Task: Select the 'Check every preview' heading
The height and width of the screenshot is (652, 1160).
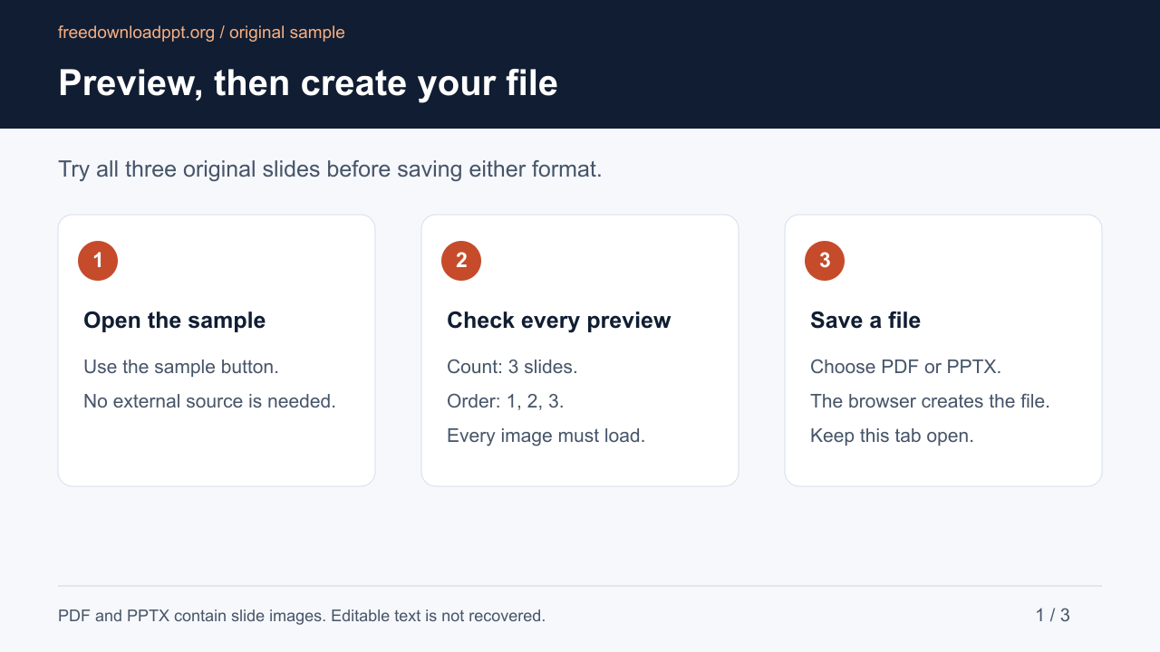Action: click(559, 321)
